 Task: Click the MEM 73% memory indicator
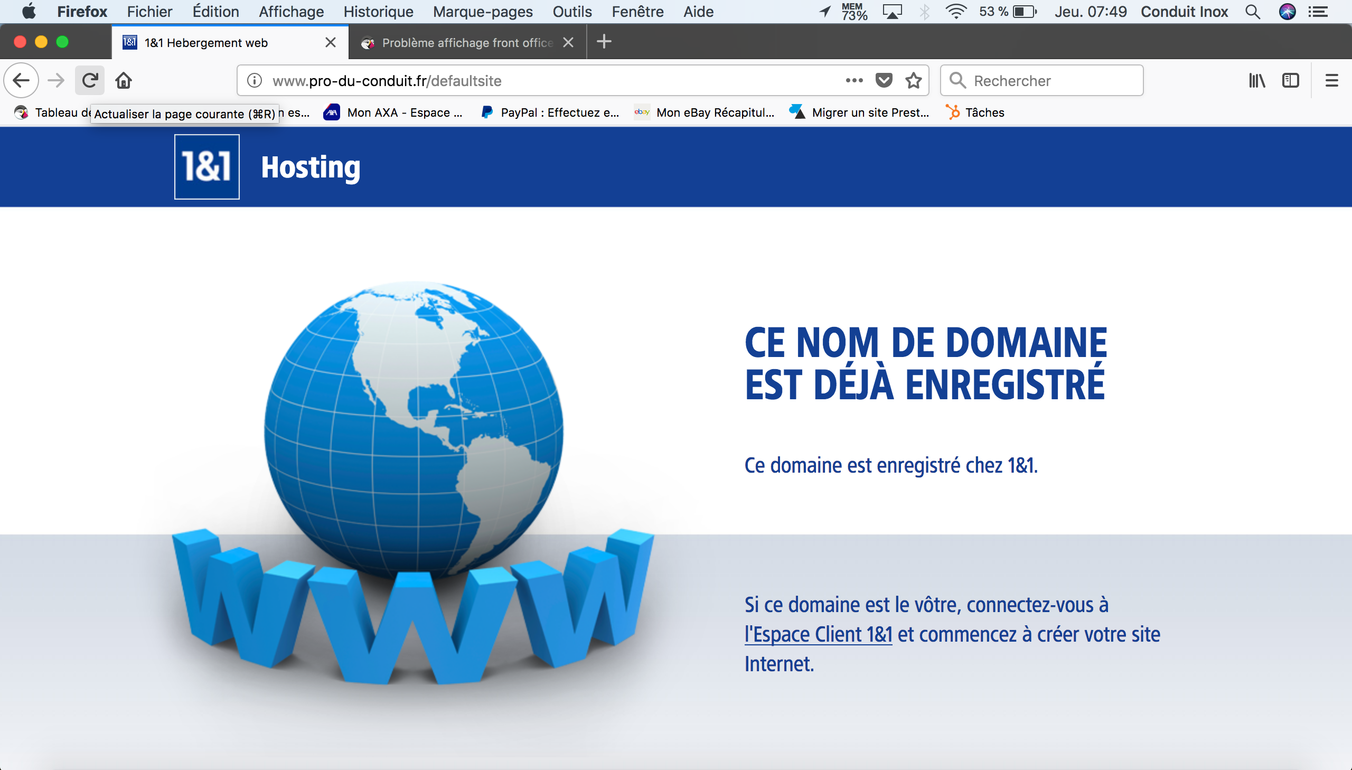point(855,11)
